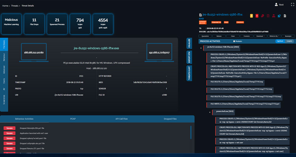Open the red badge icon

(x=257, y=16)
